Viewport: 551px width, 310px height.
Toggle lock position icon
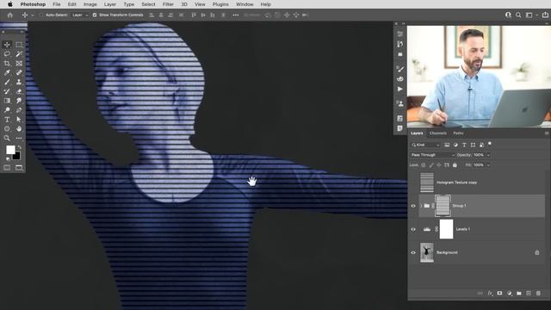(439, 164)
